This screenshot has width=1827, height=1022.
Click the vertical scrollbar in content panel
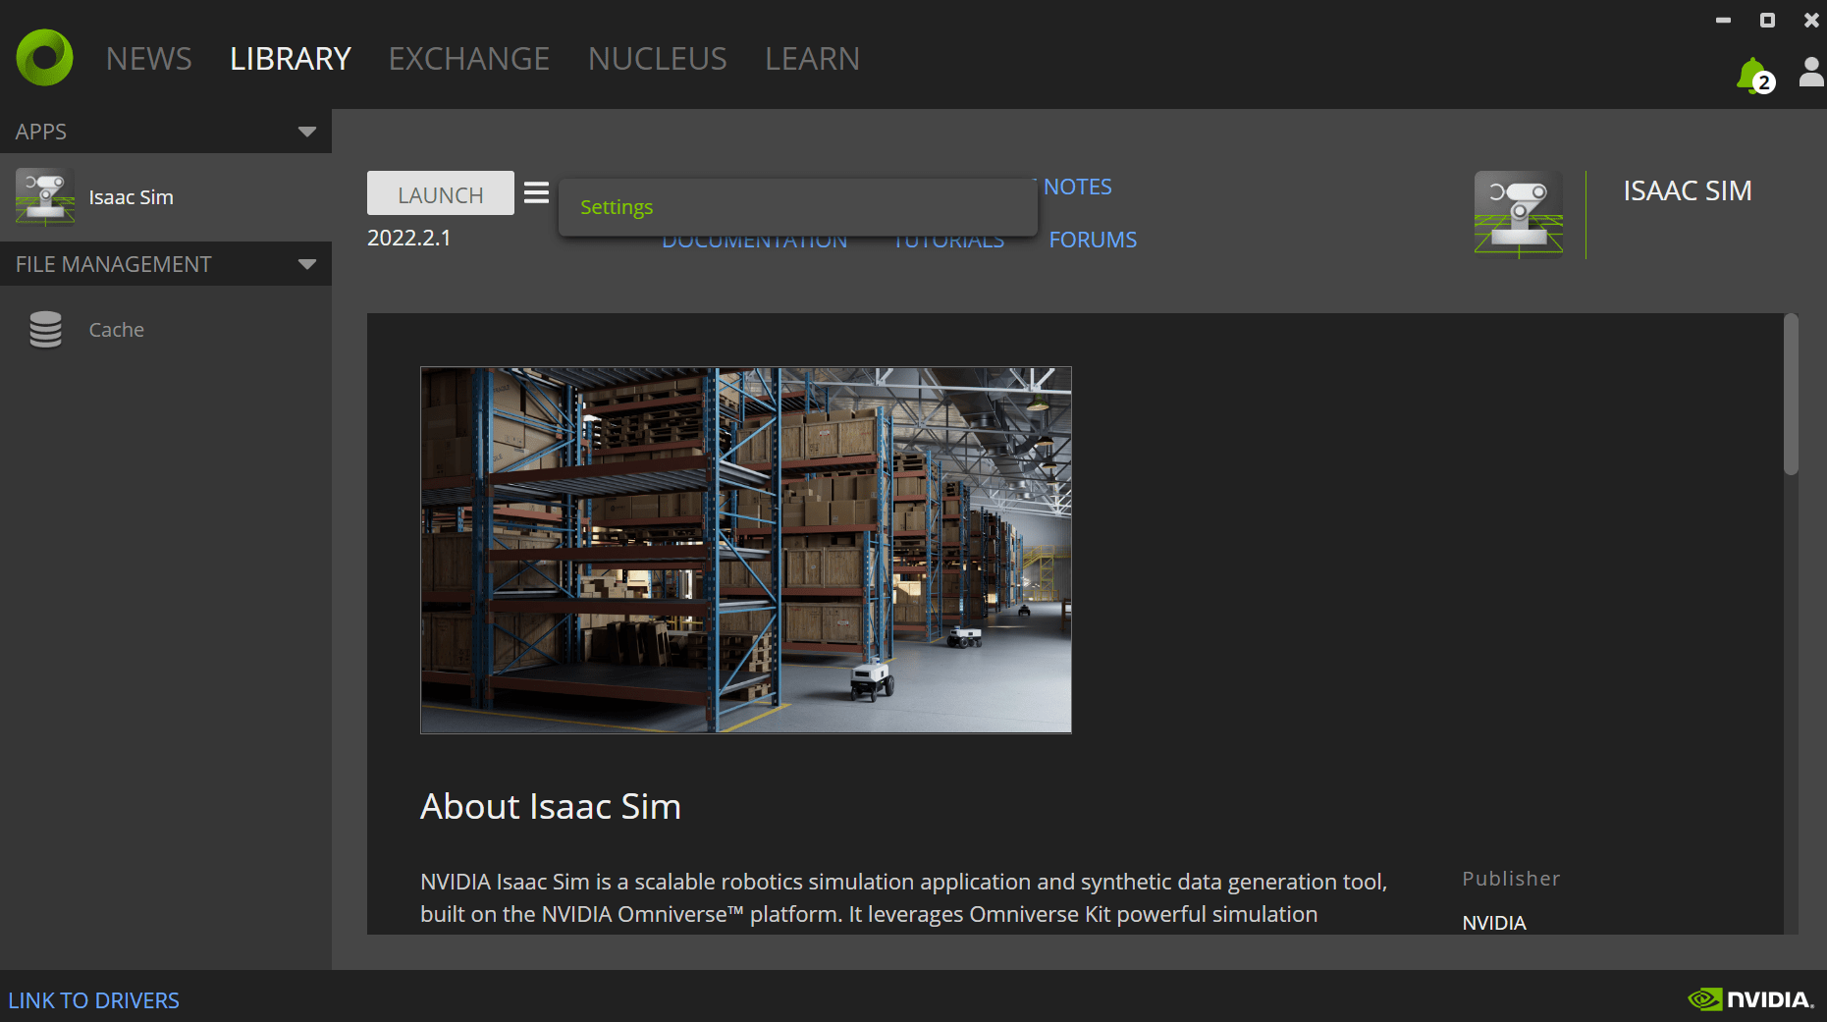point(1791,395)
